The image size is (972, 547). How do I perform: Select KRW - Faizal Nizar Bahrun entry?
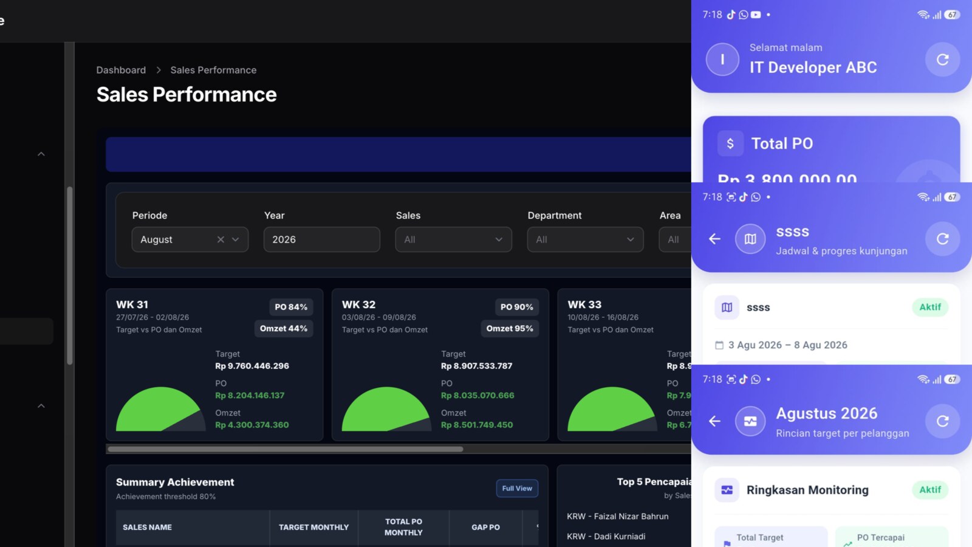coord(618,516)
